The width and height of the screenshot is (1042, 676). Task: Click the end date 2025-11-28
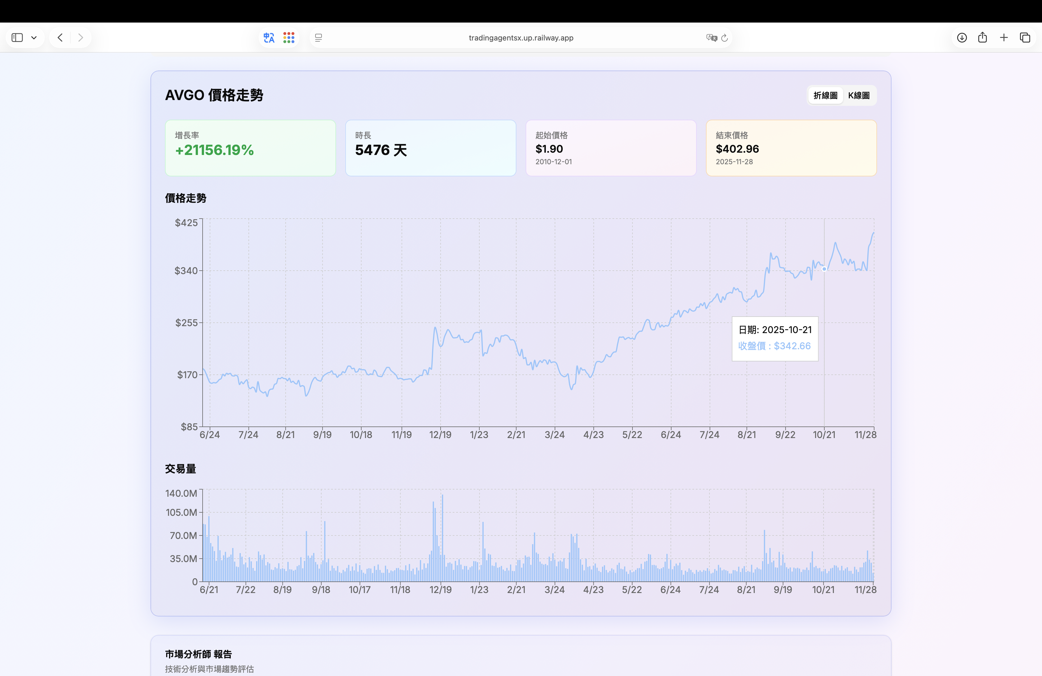(x=734, y=162)
